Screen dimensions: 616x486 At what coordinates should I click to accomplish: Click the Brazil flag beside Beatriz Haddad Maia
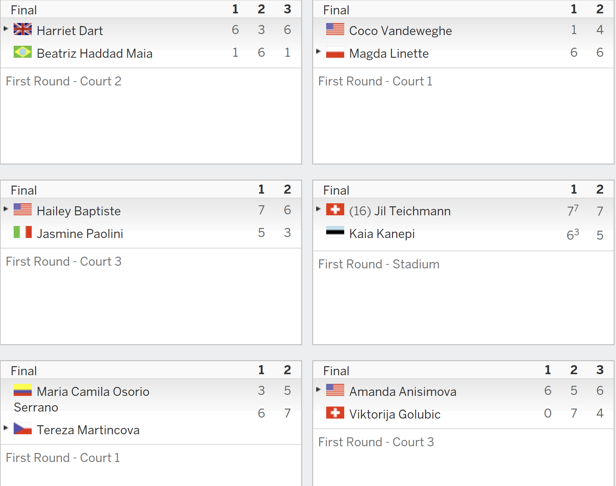(23, 52)
